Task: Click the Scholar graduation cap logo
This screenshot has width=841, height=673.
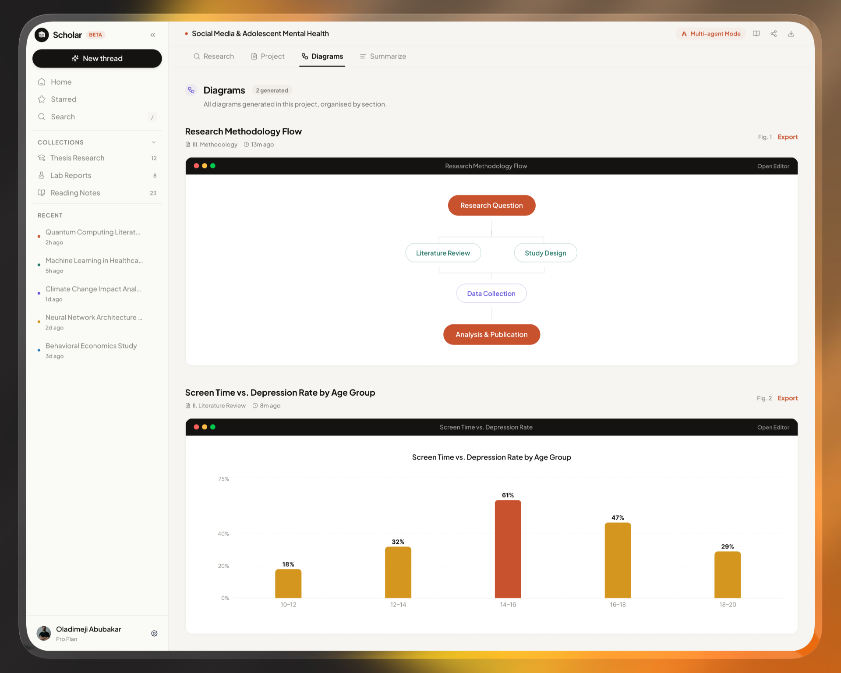Action: (42, 35)
